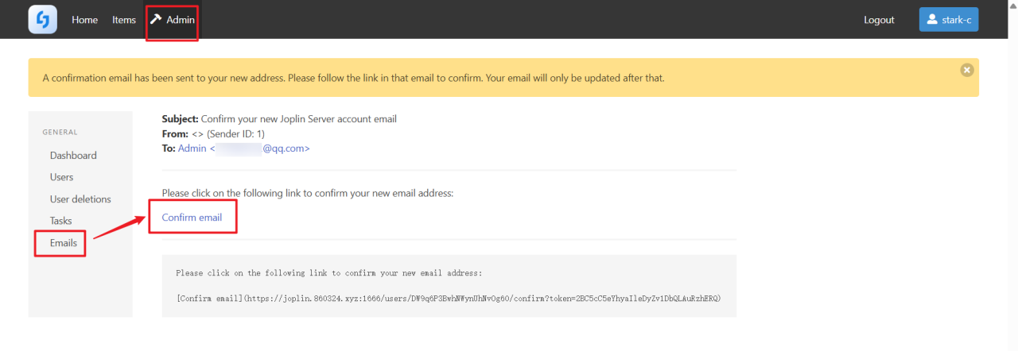Dismiss the yellow confirmation notification
Image resolution: width=1018 pixels, height=351 pixels.
pos(966,70)
